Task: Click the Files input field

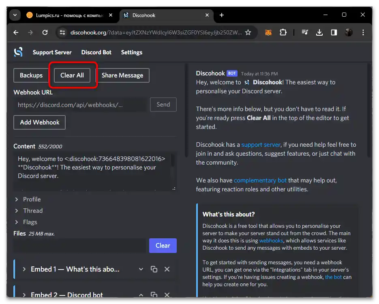Action: click(x=80, y=246)
